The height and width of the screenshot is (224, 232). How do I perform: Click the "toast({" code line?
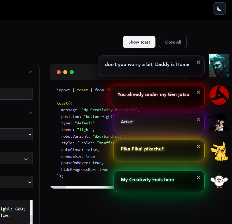65,103
